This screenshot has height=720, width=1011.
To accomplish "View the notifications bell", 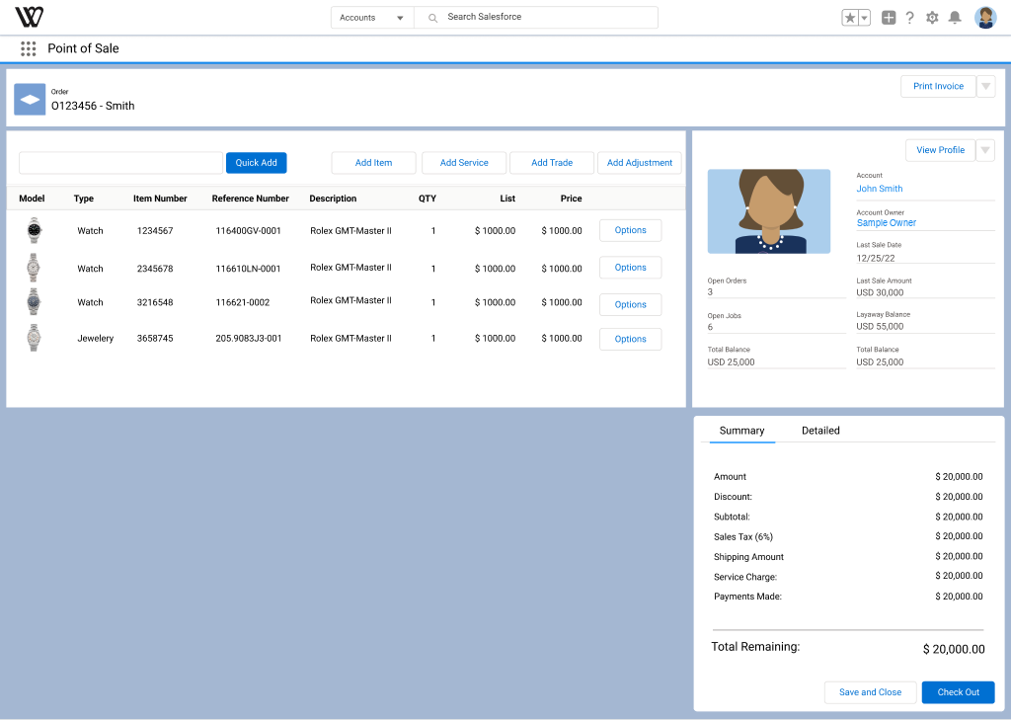I will 955,18.
